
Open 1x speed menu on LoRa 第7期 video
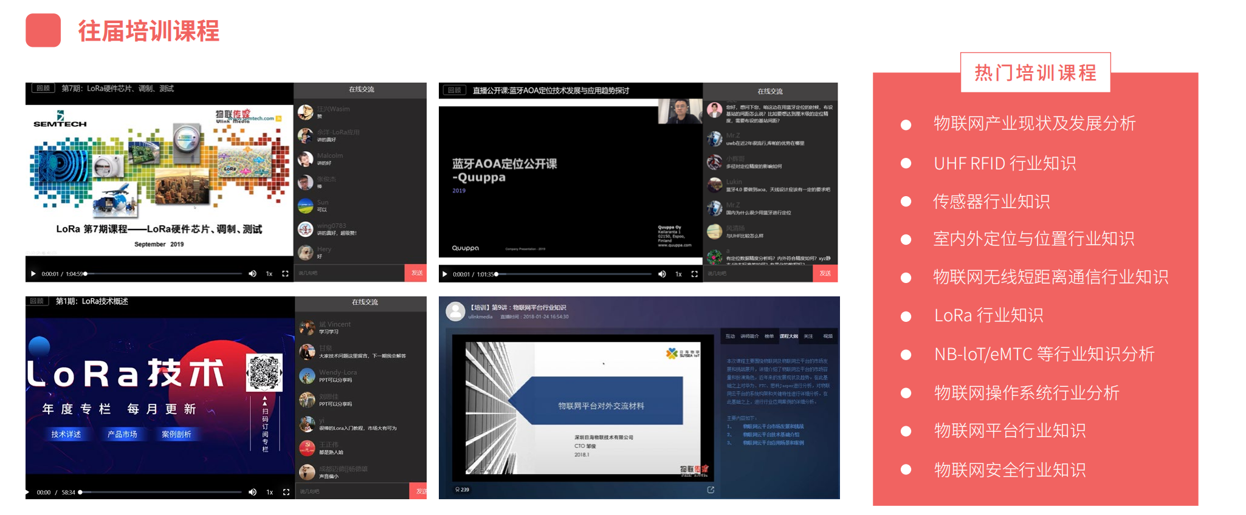coord(269,274)
